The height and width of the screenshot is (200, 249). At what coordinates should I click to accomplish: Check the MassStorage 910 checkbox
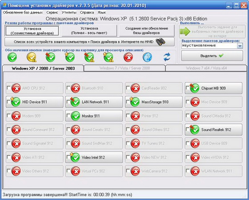click(x=128, y=102)
